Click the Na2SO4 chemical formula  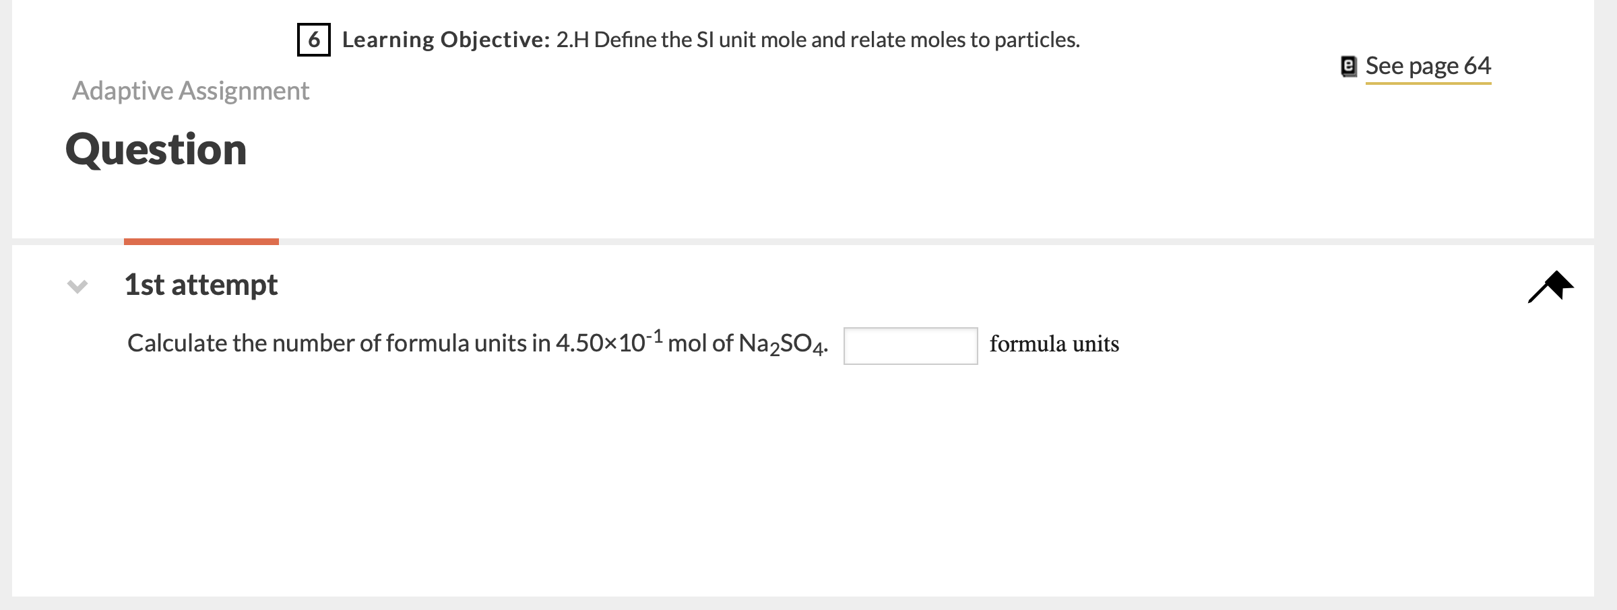coord(782,344)
